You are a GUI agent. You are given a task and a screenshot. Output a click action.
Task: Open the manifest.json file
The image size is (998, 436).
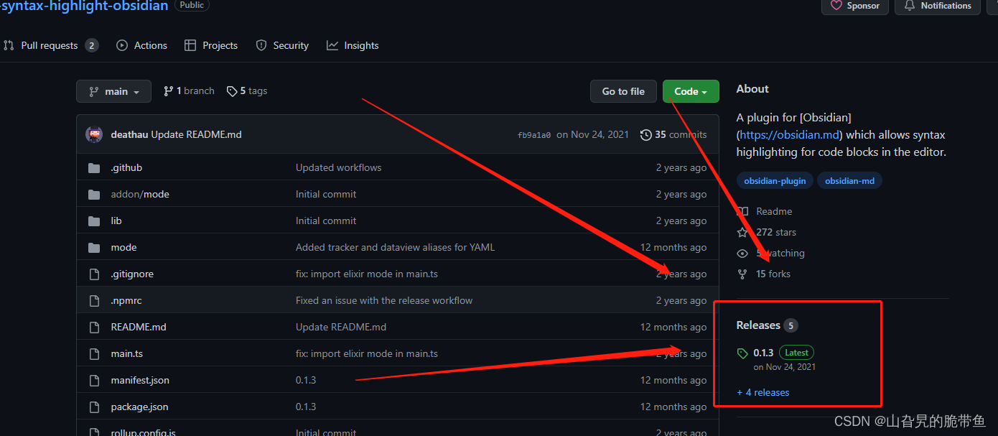pos(140,380)
